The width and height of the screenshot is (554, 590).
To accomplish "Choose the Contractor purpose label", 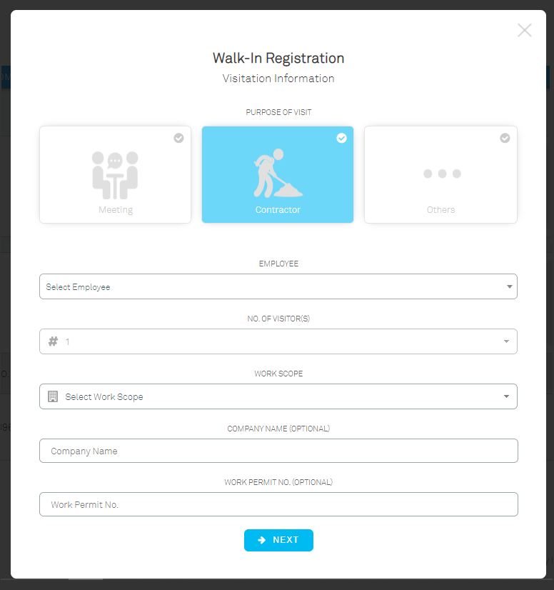I will 278,209.
